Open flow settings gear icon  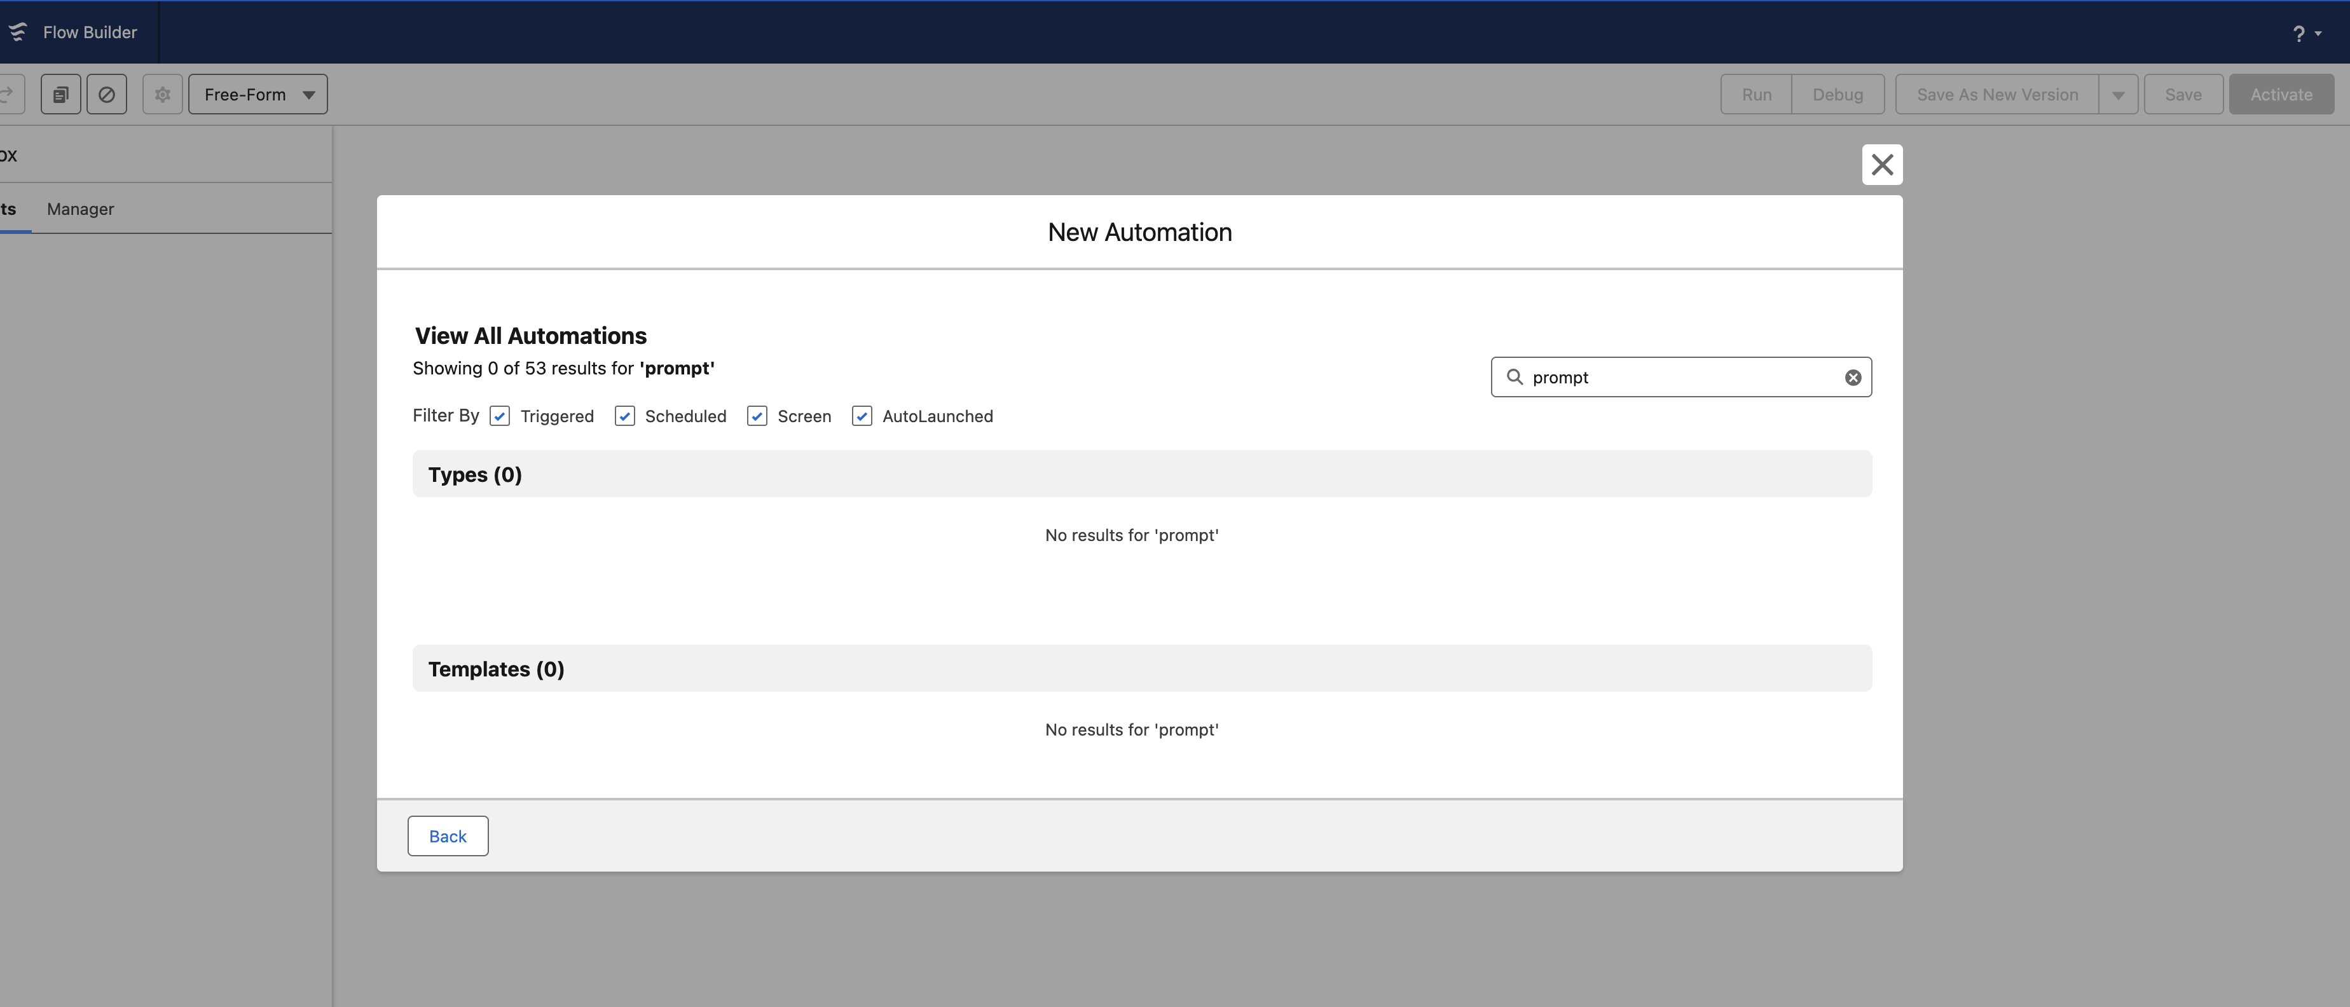coord(162,94)
